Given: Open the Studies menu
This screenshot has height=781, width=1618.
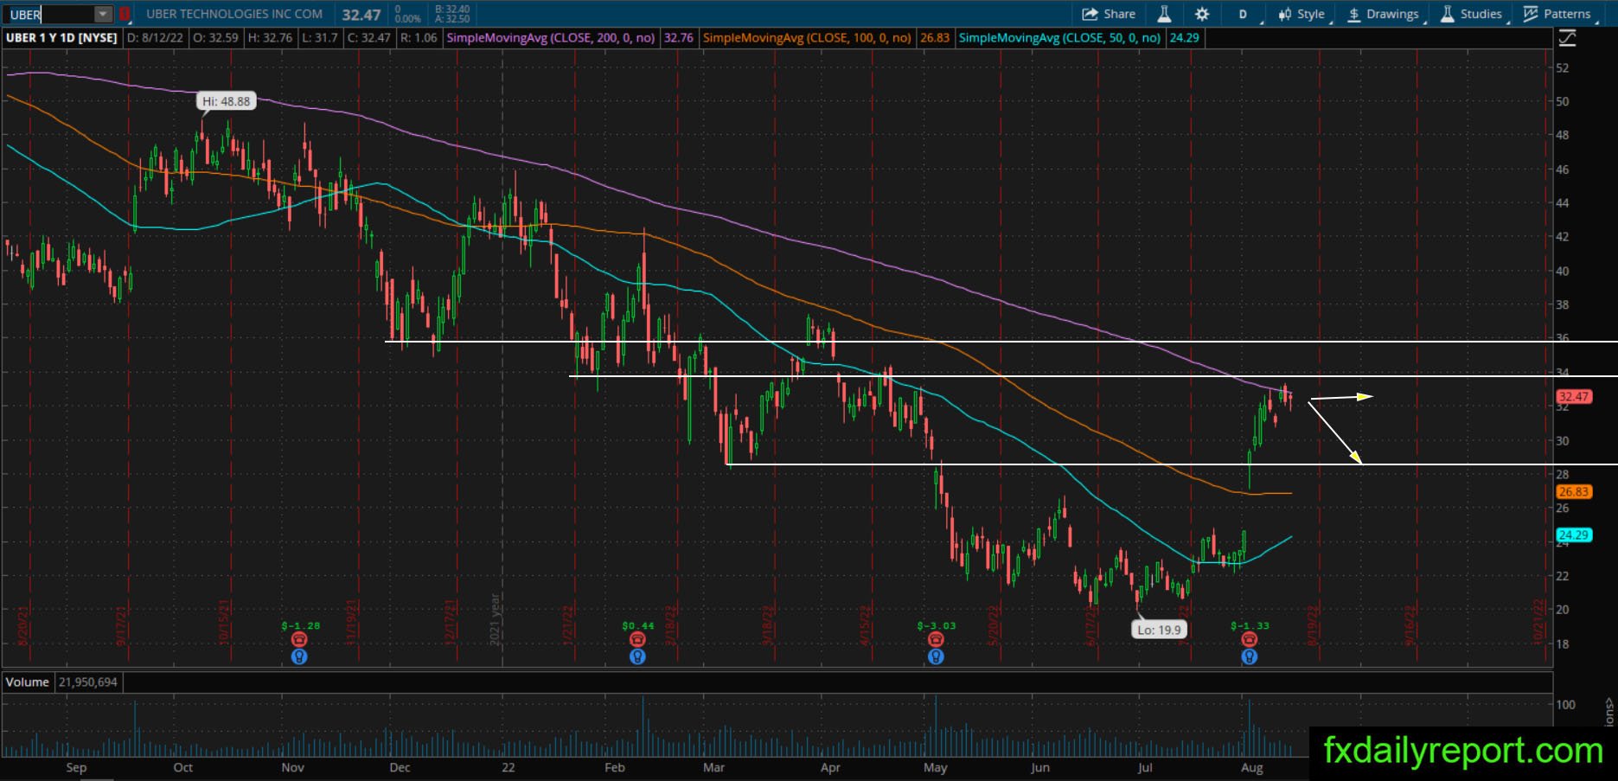Looking at the screenshot, I should (x=1471, y=14).
